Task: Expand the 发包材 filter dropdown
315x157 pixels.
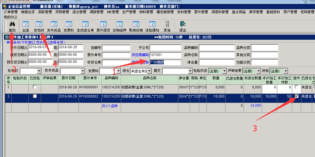Action: pos(39,71)
